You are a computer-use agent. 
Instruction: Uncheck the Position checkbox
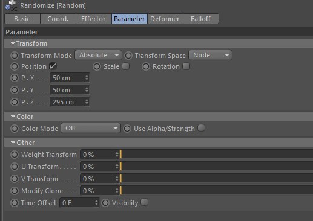point(53,66)
